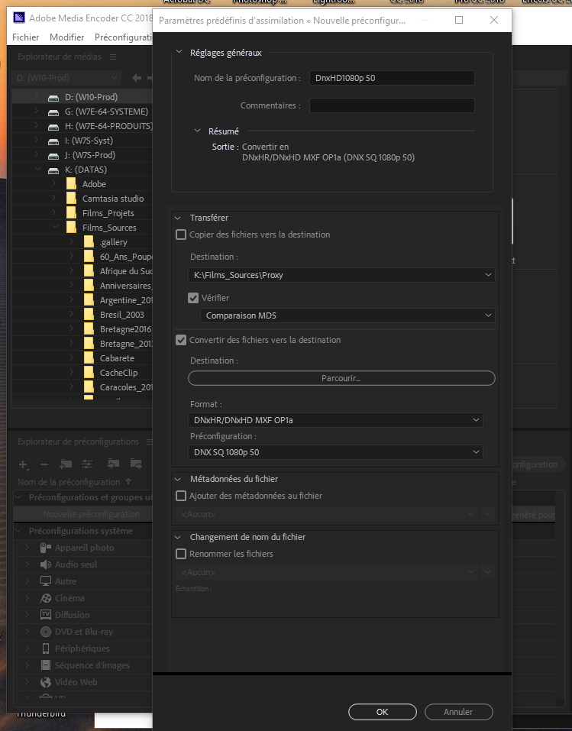
Task: Open Explorateur de médias panel menu icon
Action: click(113, 57)
